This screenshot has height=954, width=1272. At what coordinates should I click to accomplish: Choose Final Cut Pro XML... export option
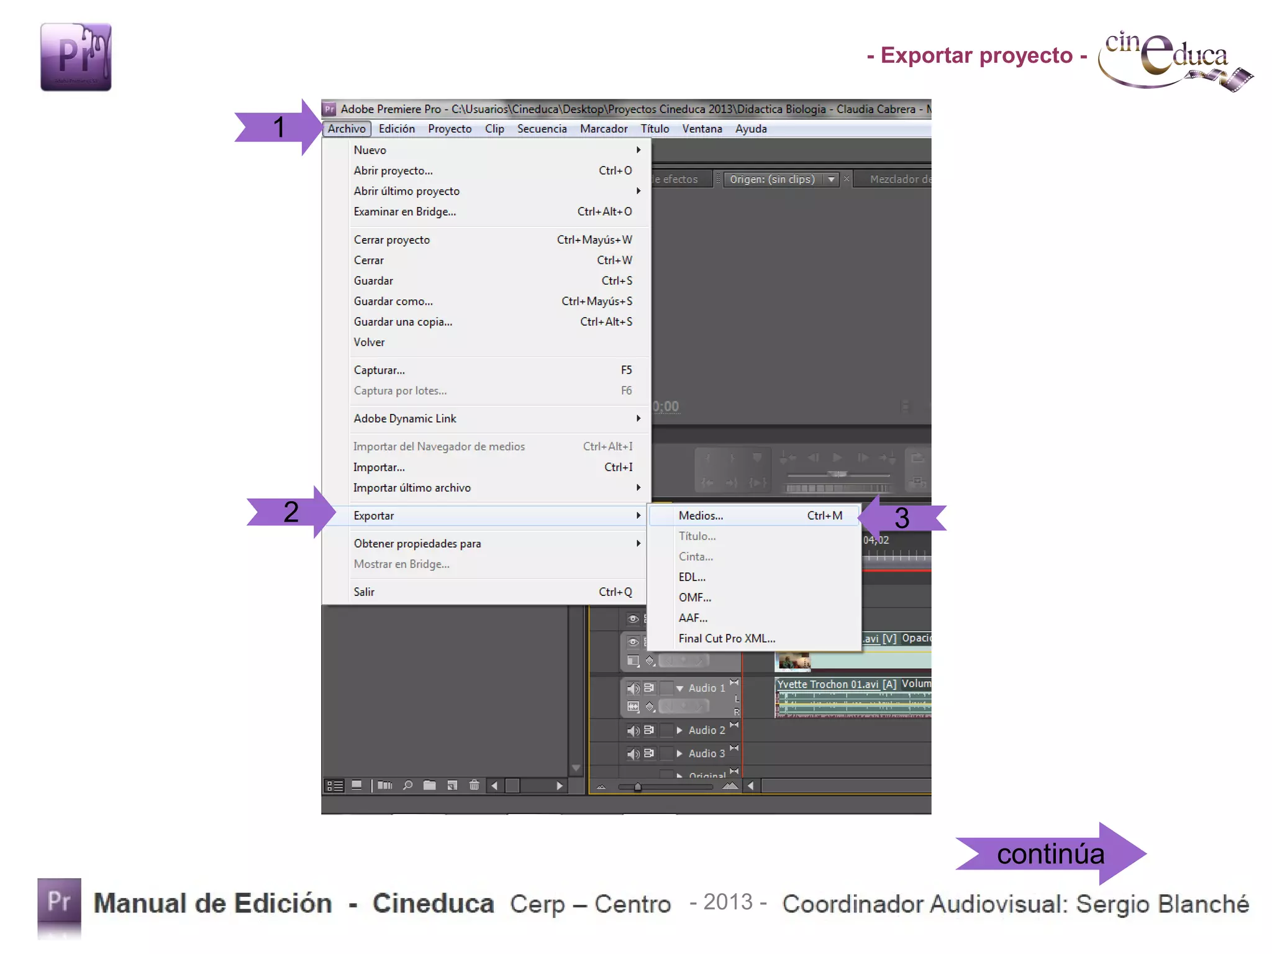(x=754, y=639)
